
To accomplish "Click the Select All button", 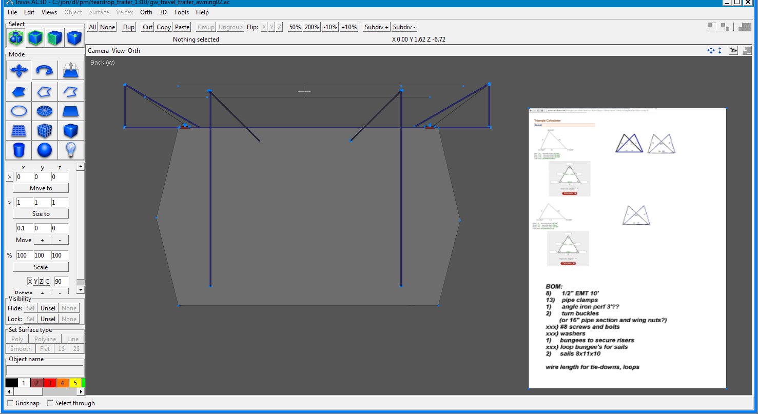I will (92, 27).
